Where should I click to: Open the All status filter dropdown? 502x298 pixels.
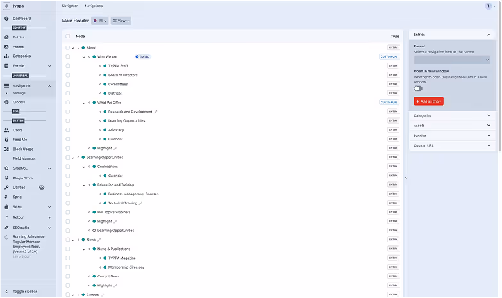pos(100,21)
